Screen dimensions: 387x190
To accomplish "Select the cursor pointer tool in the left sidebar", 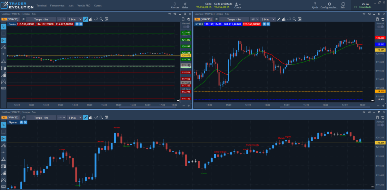I will coord(3,27).
